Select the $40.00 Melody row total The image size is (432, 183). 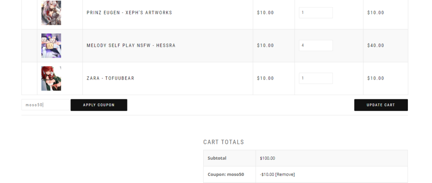[x=375, y=45]
